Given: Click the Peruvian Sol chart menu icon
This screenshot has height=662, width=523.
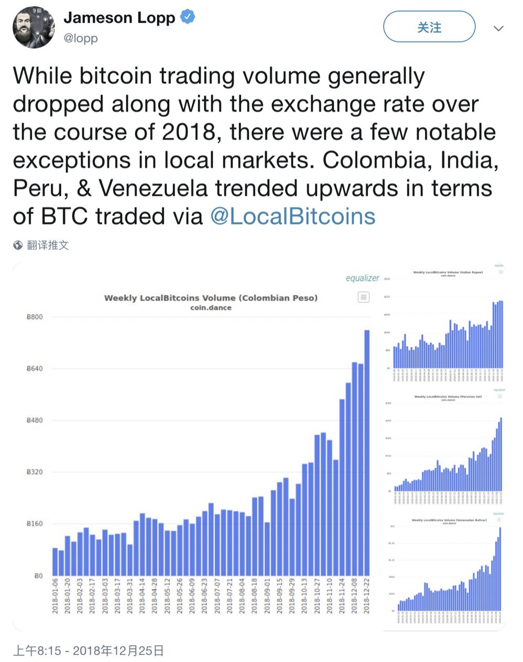Looking at the screenshot, I should pyautogui.click(x=499, y=396).
